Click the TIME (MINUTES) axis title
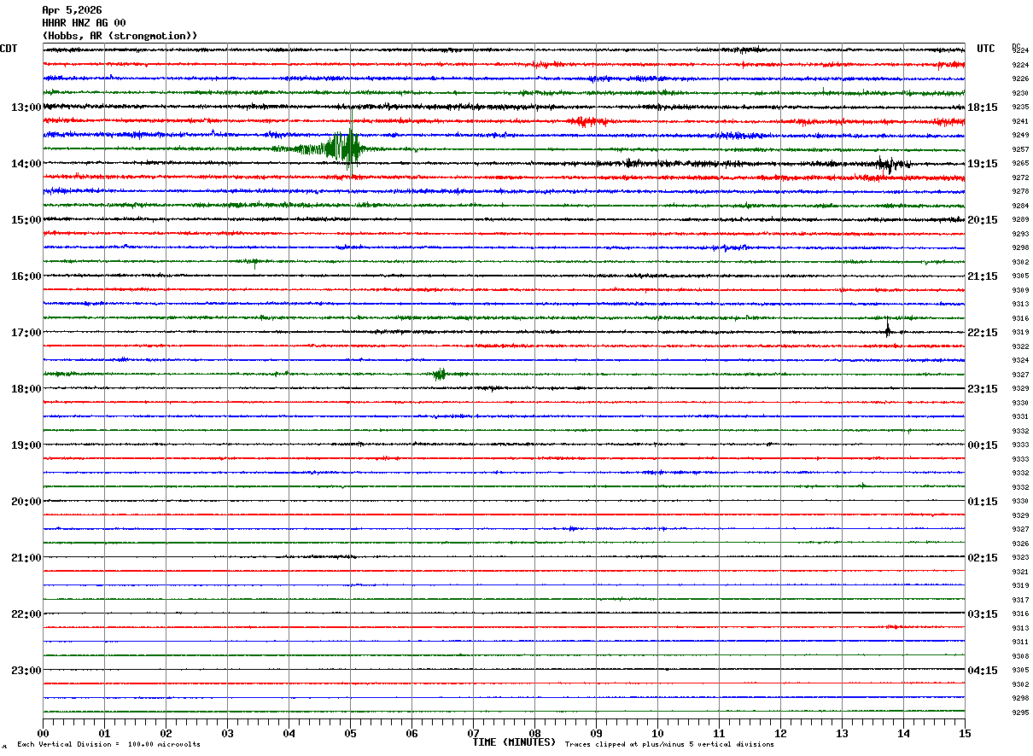Image resolution: width=1033 pixels, height=756 pixels. pos(514,742)
